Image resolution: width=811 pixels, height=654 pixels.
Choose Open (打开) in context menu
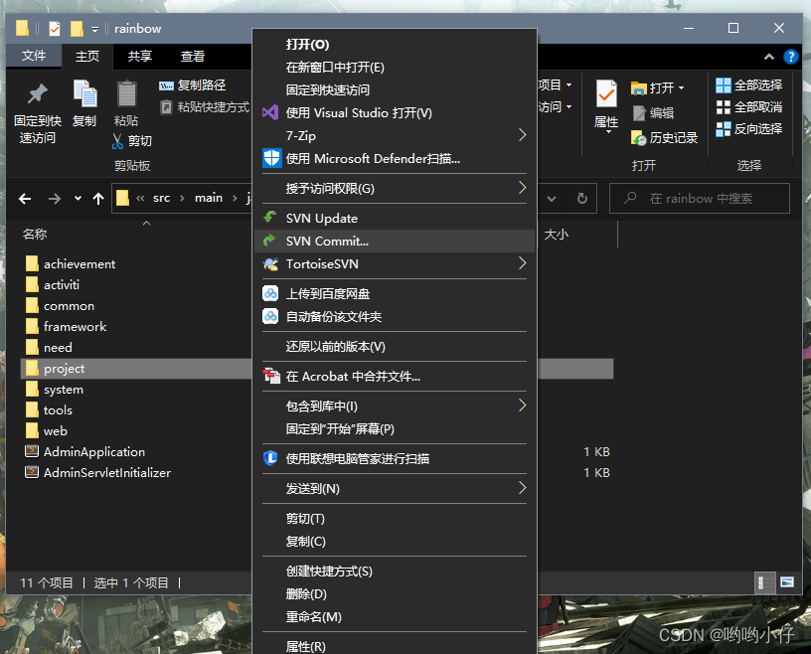click(396, 45)
